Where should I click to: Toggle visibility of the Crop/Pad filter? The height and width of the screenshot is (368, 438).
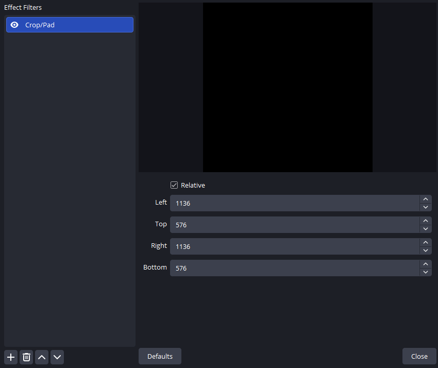pyautogui.click(x=14, y=25)
